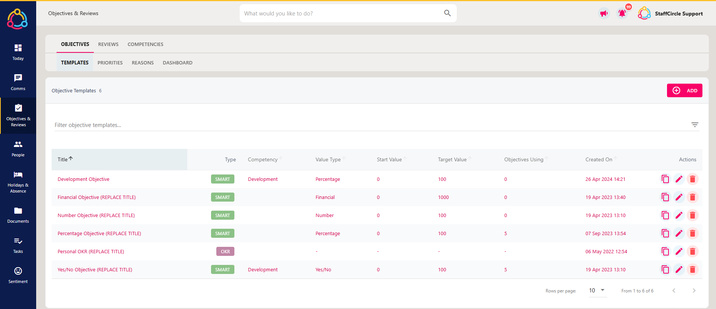Delete the Percentage Objective template
This screenshot has height=309, width=716.
pos(693,233)
